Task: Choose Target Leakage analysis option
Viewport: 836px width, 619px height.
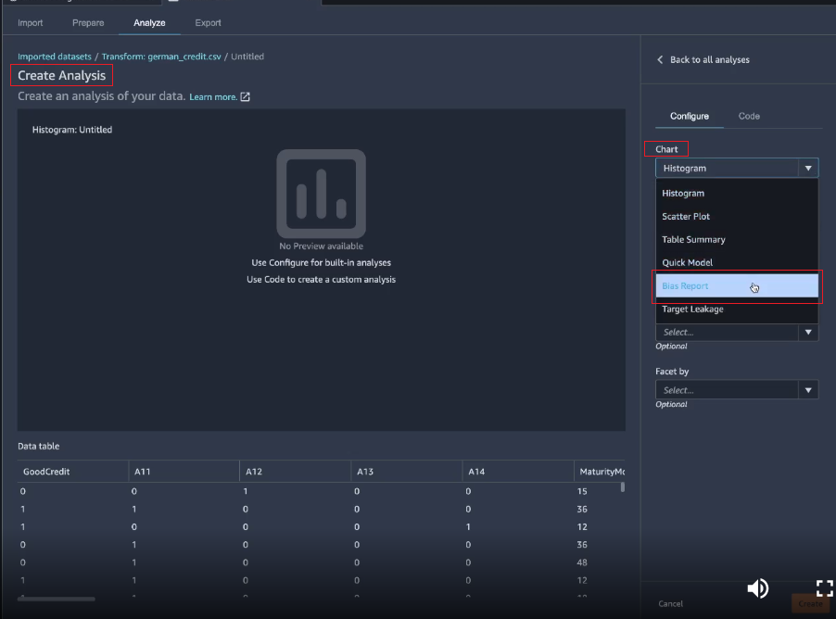Action: click(692, 309)
